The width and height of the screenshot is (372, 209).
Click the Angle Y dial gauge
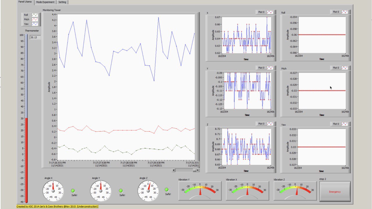coord(101,191)
